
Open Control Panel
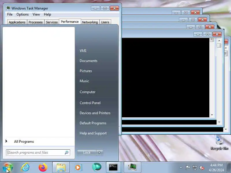[90, 103]
